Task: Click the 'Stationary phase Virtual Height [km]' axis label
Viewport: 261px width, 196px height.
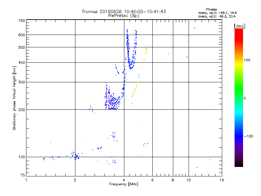Action: pos(14,98)
